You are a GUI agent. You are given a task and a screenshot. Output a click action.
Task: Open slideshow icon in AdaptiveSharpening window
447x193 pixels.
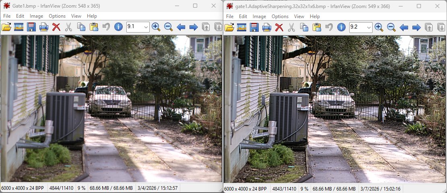pos(242,27)
